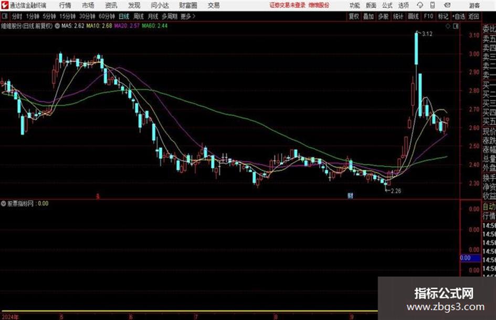Viewport: 496px width, 320px height.
Task: Click the MA10: 2.68 value label
Action: 99,26
